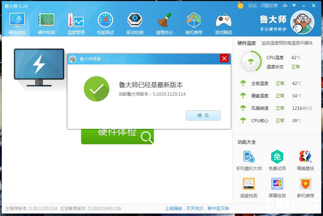Open 精美壁纸 icon
This screenshot has width=323, height=216.
tap(306, 157)
